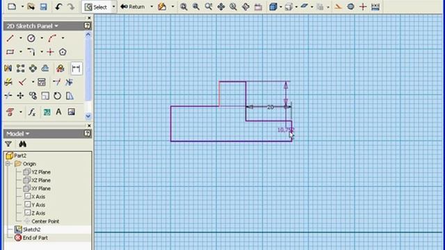Screen dimensions: 445x250
Task: Click the sketch panel scroll down arrow
Action: click(x=88, y=116)
